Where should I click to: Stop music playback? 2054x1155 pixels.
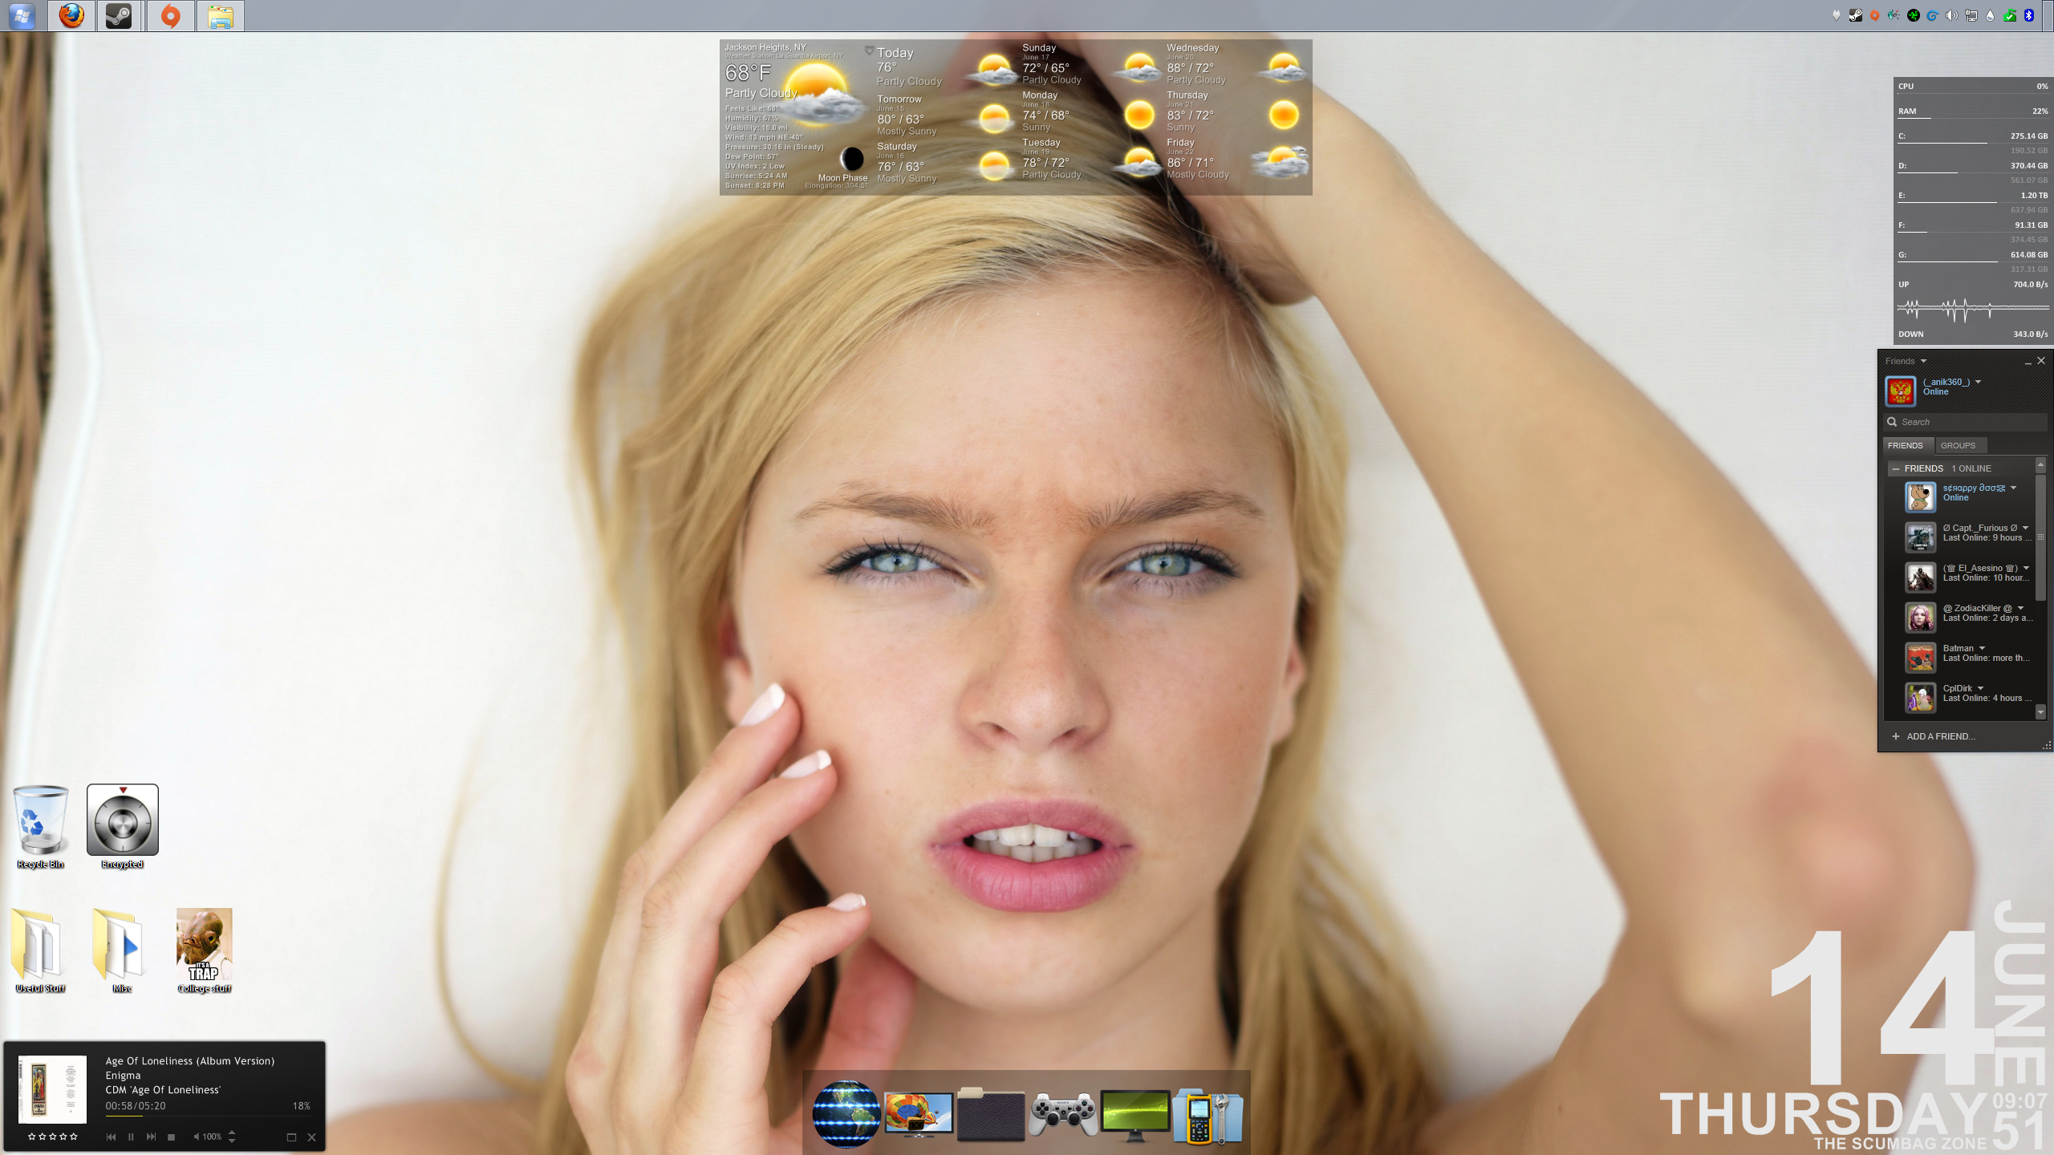point(171,1137)
